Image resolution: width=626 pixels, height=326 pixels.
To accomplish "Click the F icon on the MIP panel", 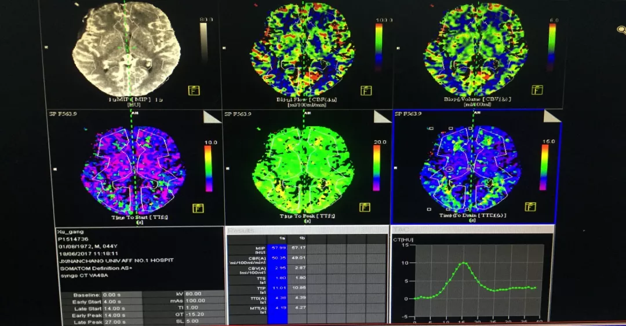I will (194, 90).
